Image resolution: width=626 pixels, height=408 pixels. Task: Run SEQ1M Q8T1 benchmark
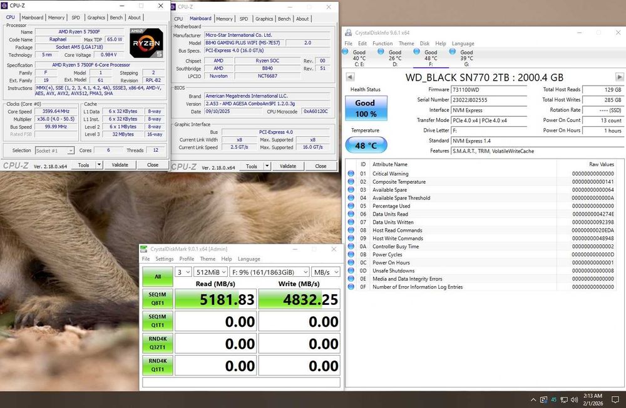(x=158, y=299)
